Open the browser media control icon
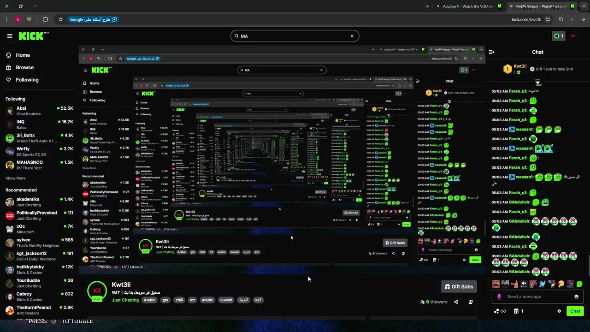 click(29, 19)
